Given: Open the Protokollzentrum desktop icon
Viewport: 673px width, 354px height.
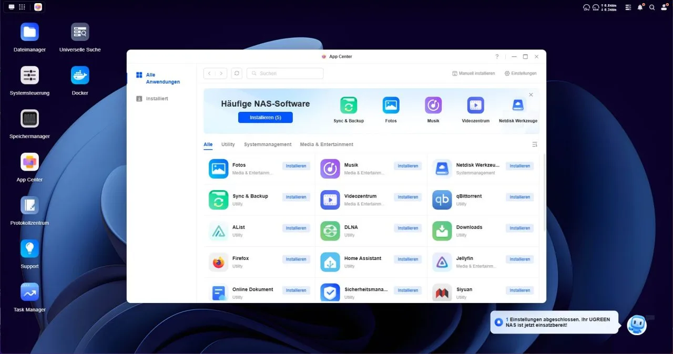Looking at the screenshot, I should [29, 205].
